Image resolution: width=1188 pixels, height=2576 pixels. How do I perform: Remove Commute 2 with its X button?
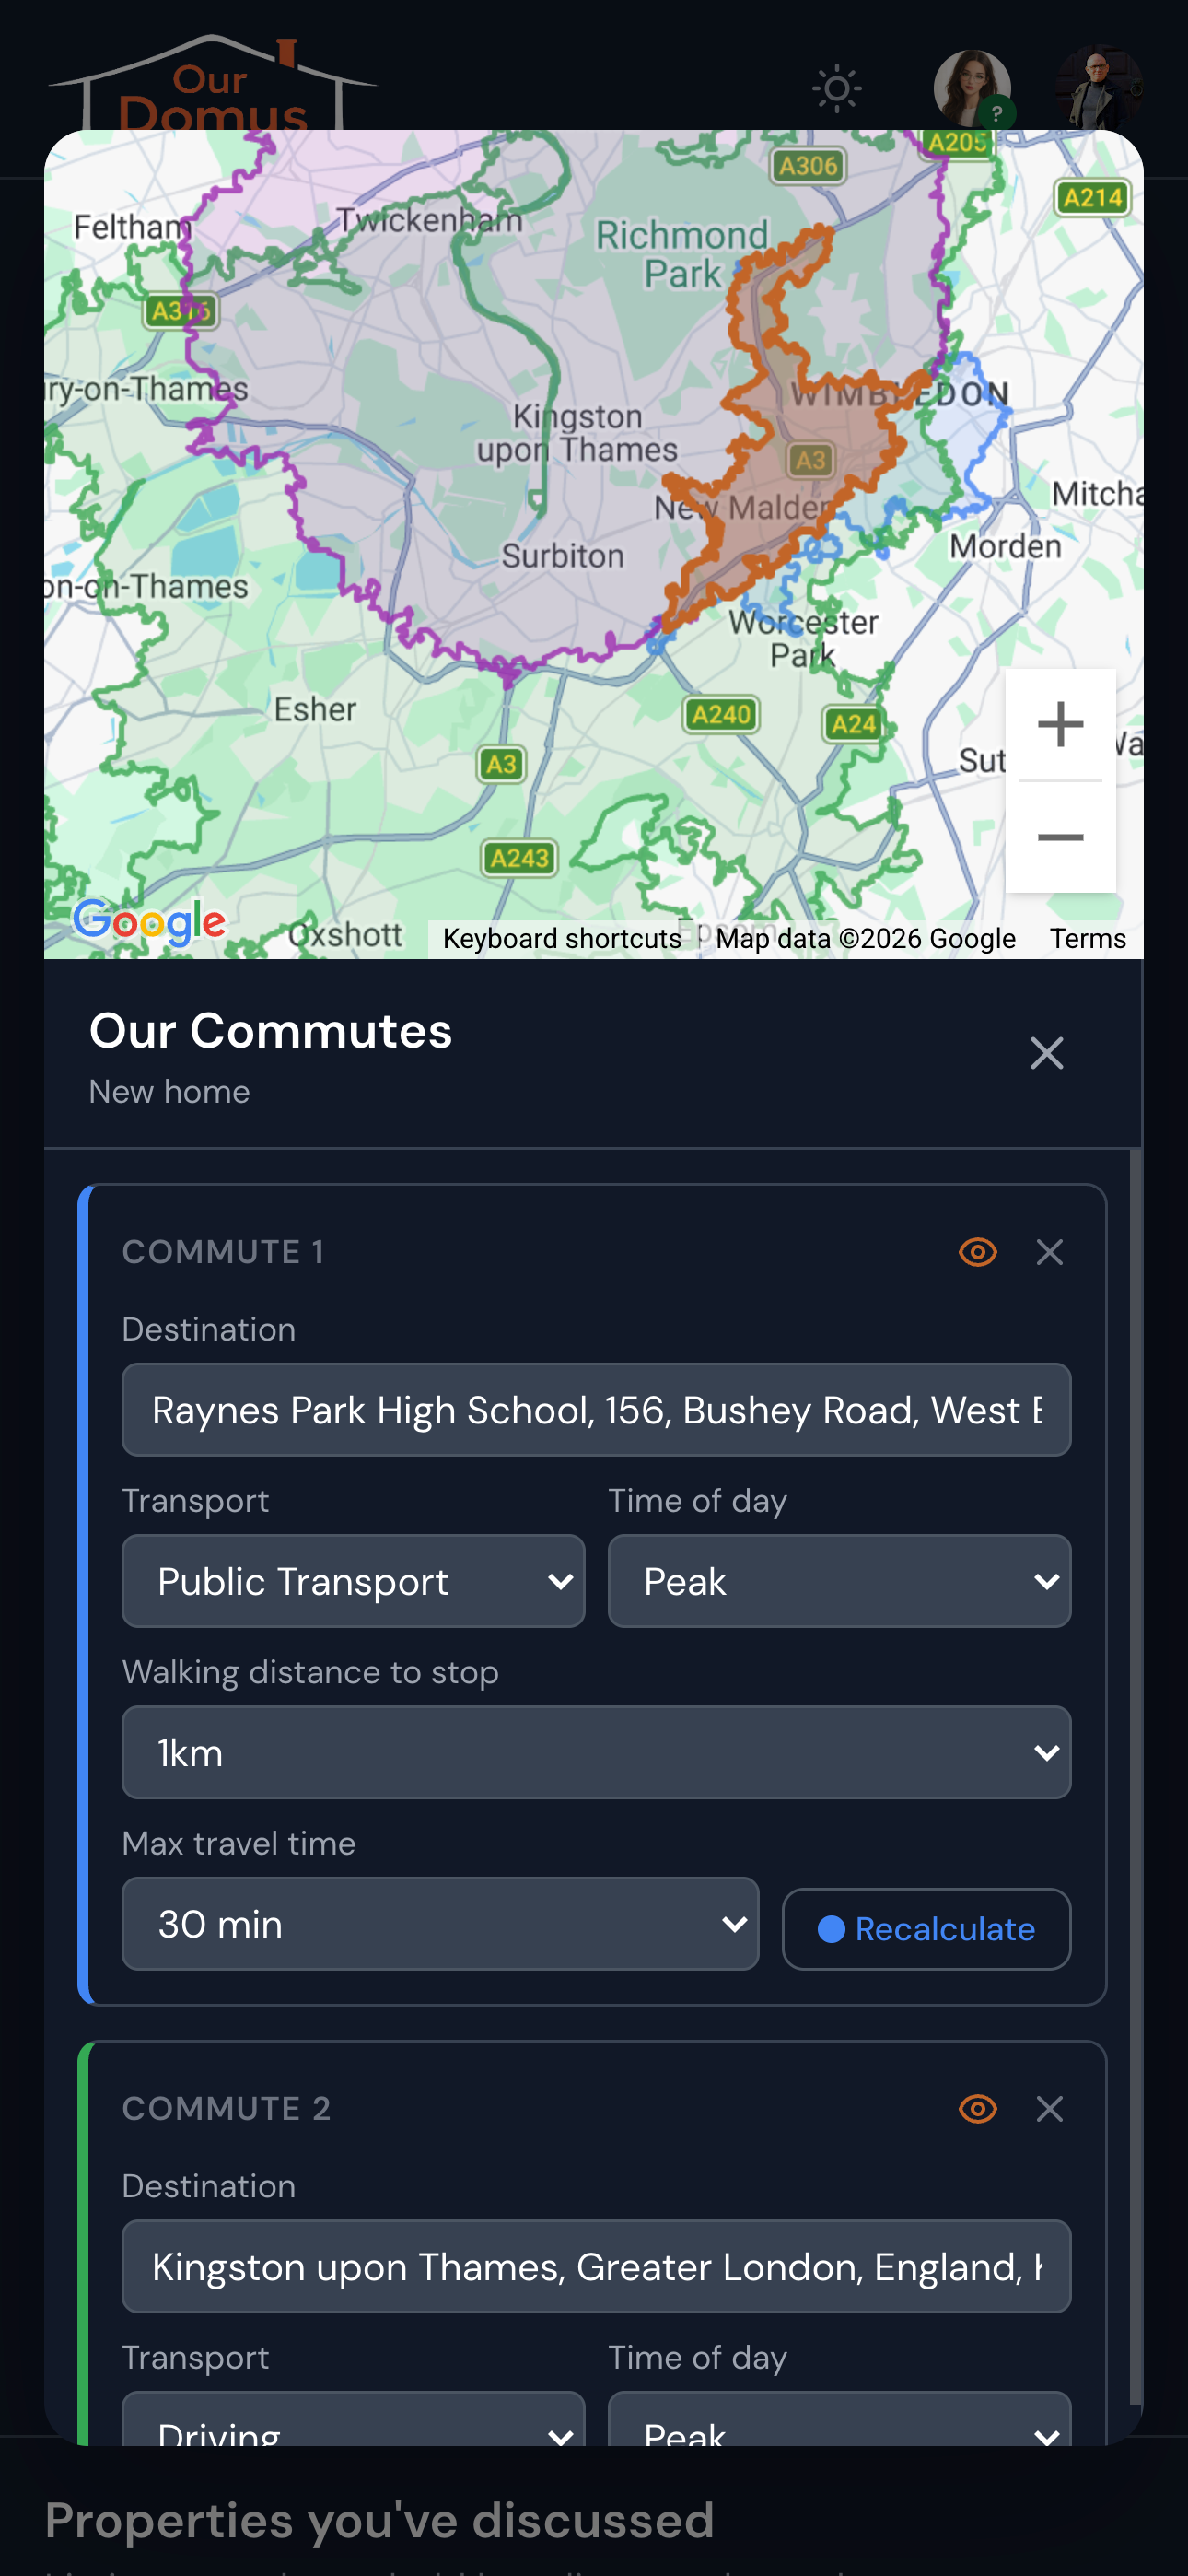[1050, 2110]
